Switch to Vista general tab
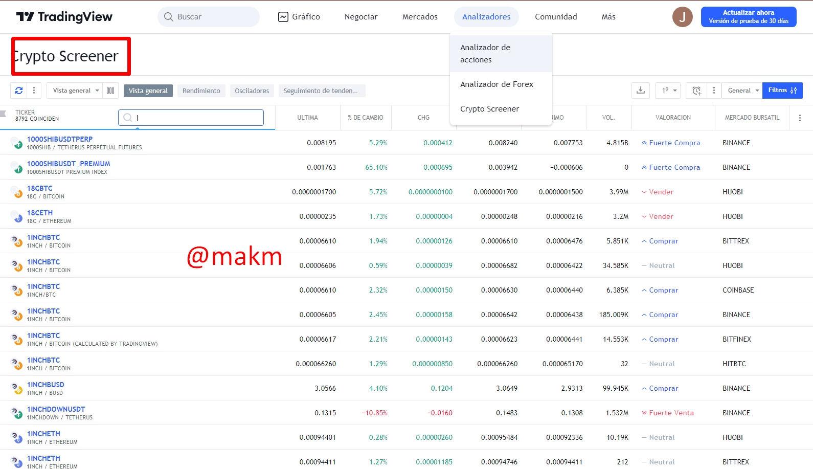This screenshot has height=469, width=813. 148,91
